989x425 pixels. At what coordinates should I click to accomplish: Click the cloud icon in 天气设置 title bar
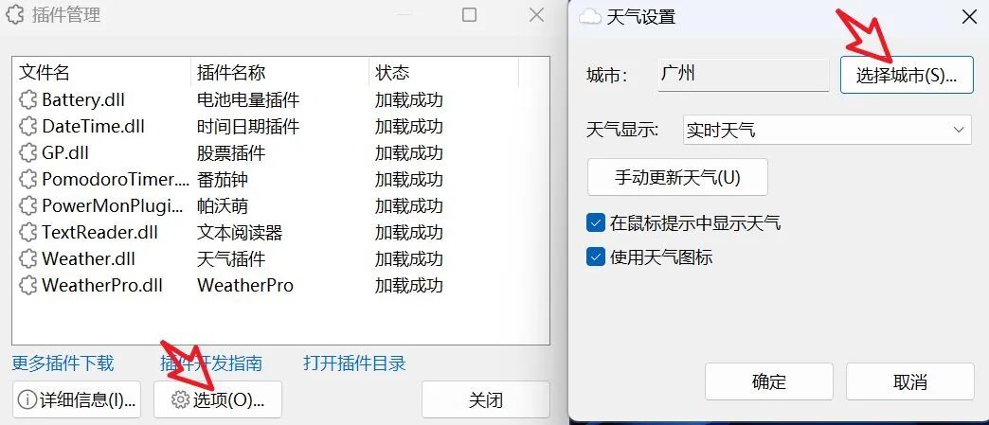pos(590,17)
